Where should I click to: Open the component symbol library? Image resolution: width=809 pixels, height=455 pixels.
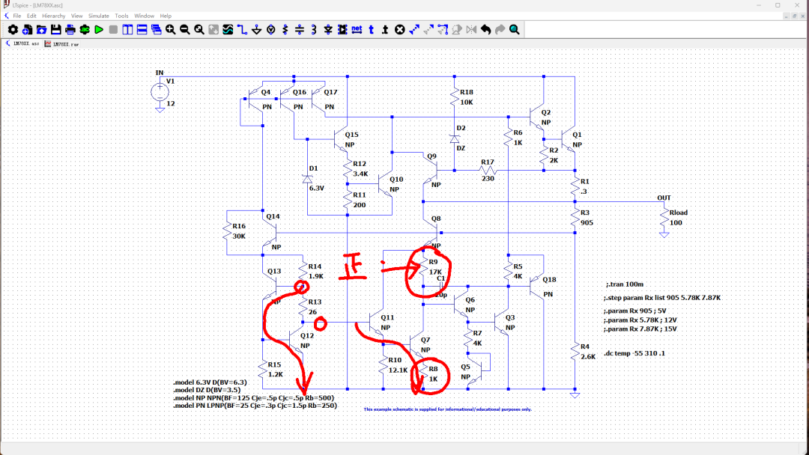coord(343,30)
